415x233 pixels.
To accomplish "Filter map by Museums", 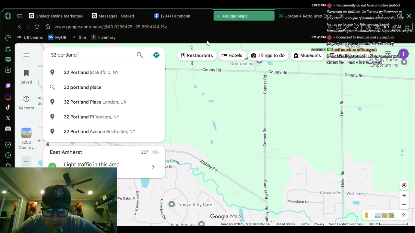I will [307, 55].
